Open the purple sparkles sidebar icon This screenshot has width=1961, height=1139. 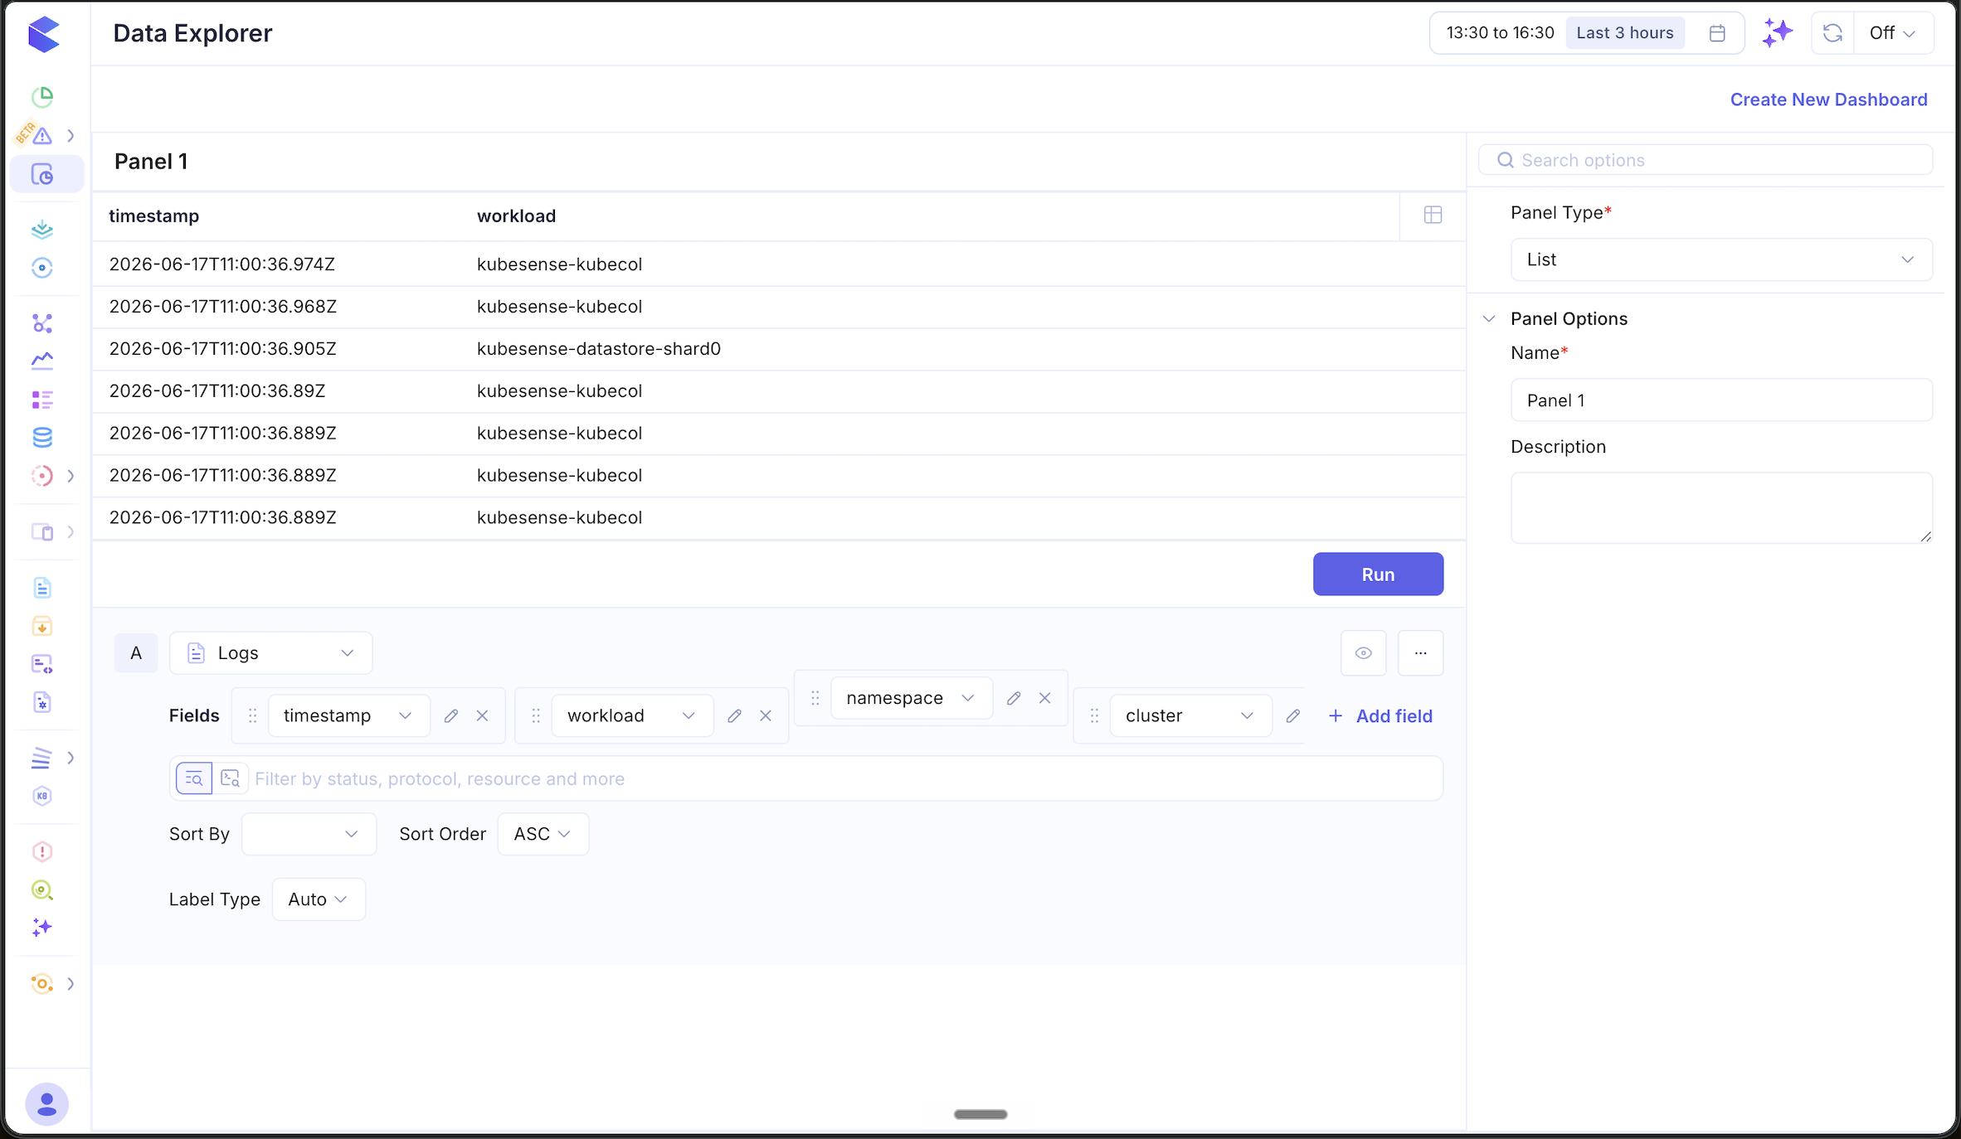tap(42, 928)
